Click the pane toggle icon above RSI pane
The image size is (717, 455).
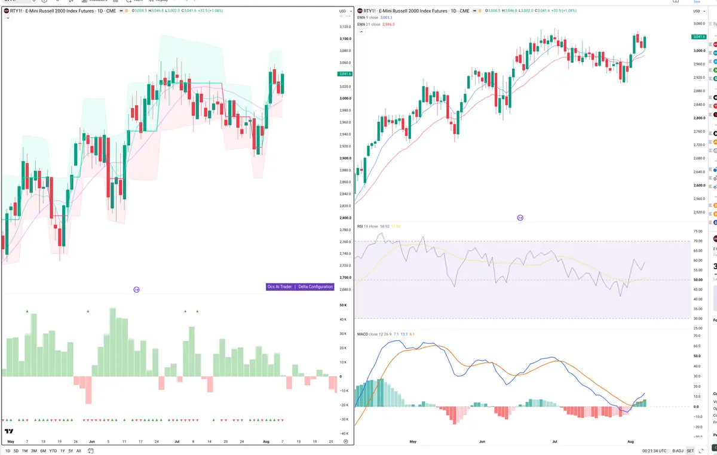click(520, 218)
